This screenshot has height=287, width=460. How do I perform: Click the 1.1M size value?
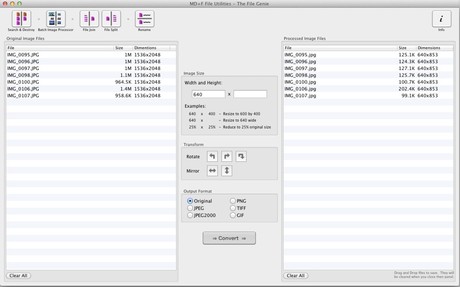(x=125, y=75)
